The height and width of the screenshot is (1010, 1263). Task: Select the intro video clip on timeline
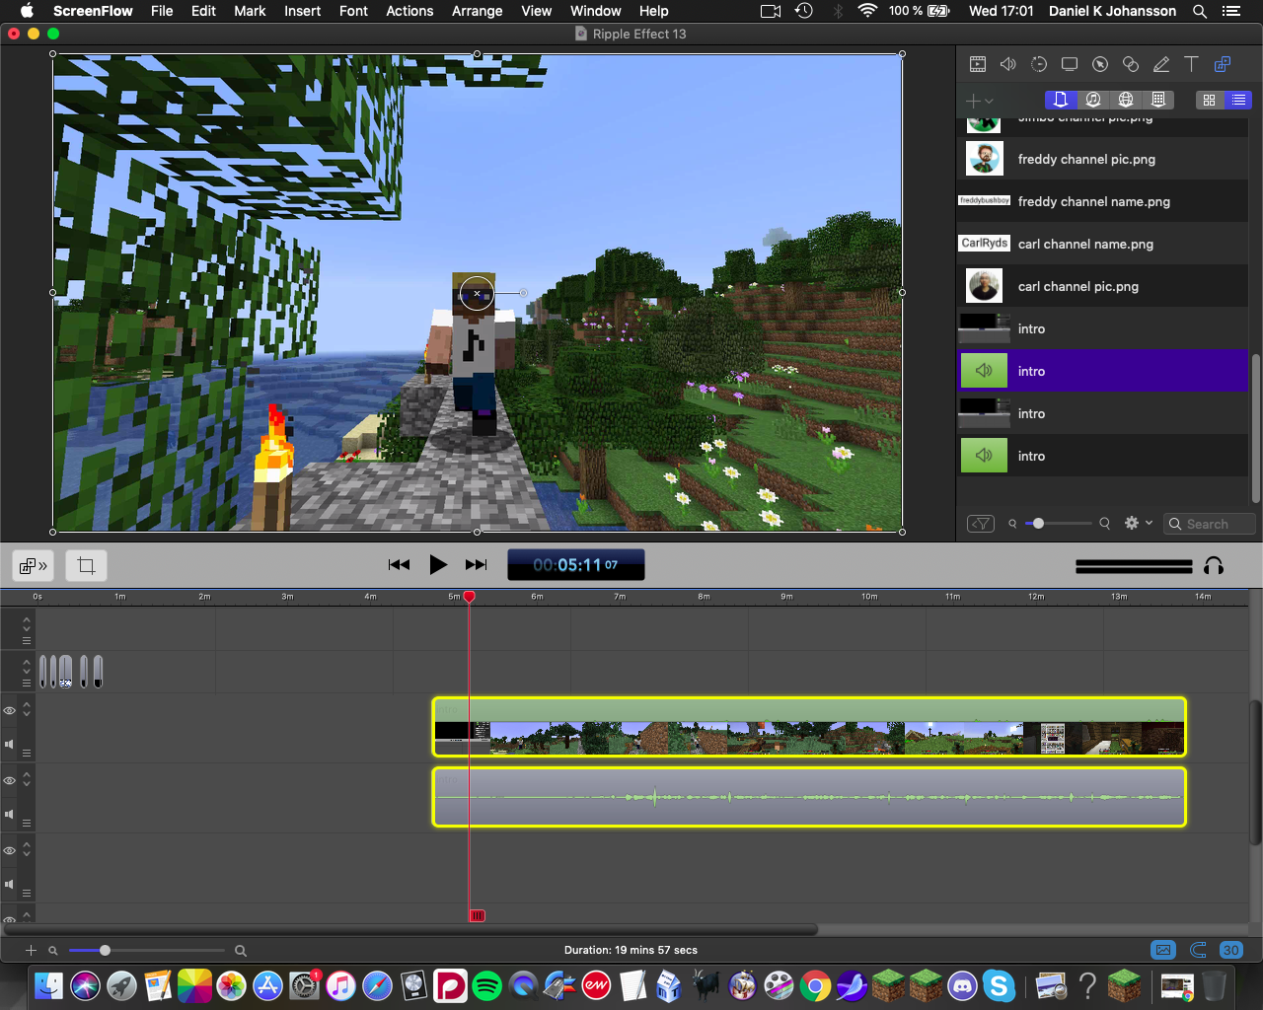pyautogui.click(x=809, y=727)
